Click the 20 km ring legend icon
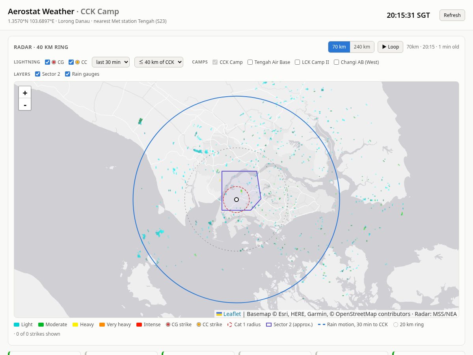This screenshot has height=355, width=473. click(x=396, y=325)
